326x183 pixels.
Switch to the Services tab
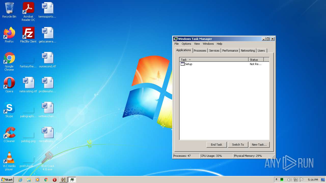pyautogui.click(x=214, y=51)
